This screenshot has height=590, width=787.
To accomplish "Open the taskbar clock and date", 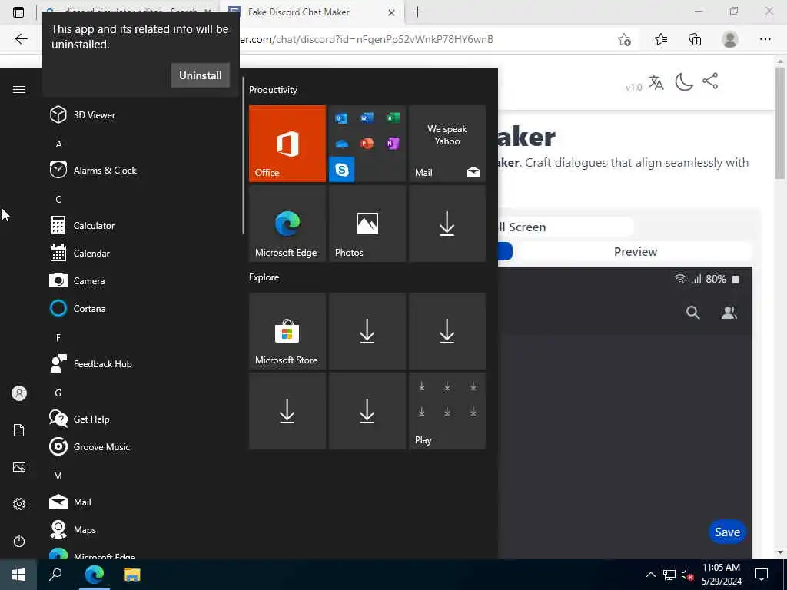I will [721, 575].
